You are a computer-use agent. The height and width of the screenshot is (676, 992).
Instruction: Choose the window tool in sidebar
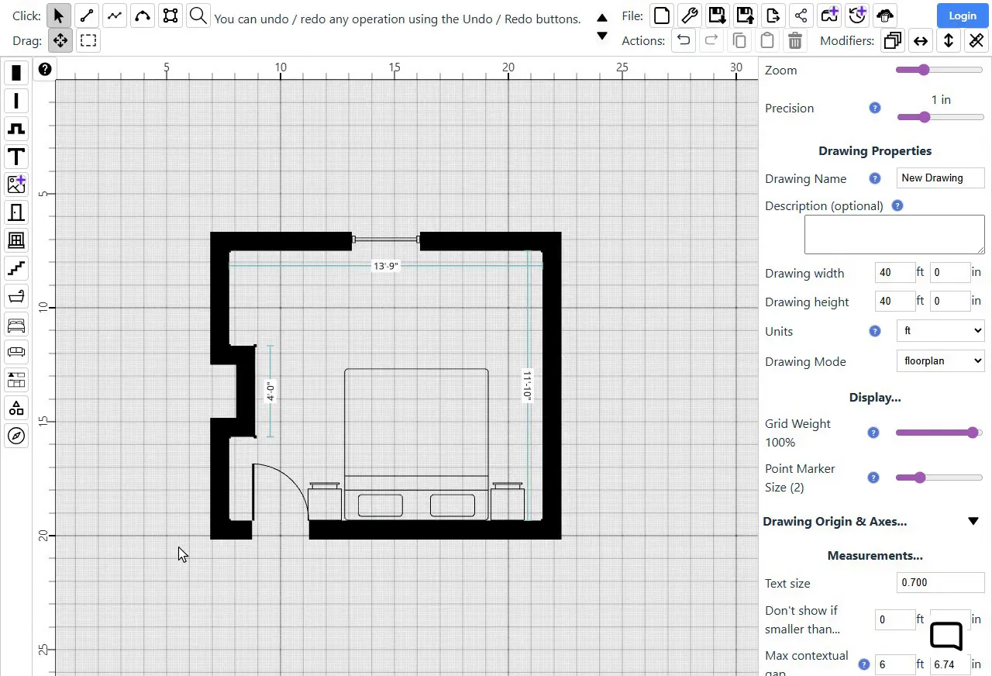click(x=16, y=240)
